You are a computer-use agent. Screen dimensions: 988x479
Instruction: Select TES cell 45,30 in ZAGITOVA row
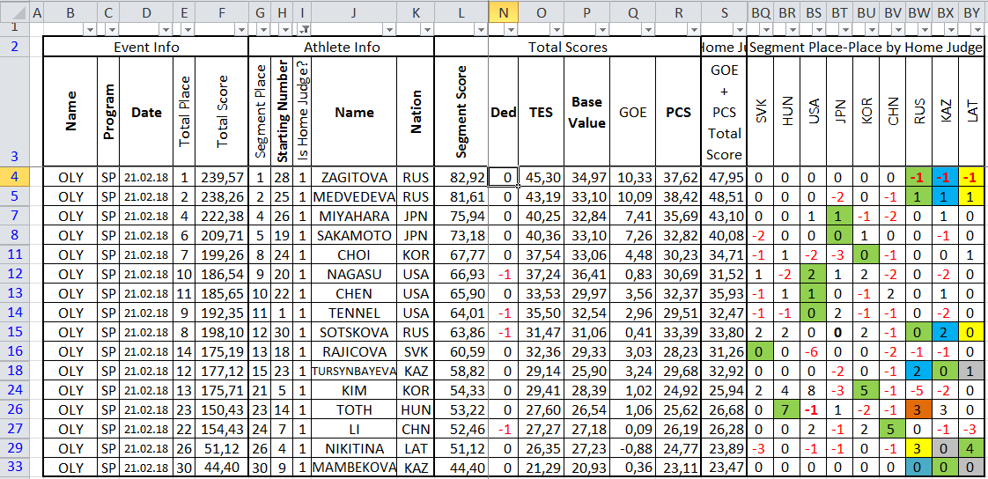542,177
